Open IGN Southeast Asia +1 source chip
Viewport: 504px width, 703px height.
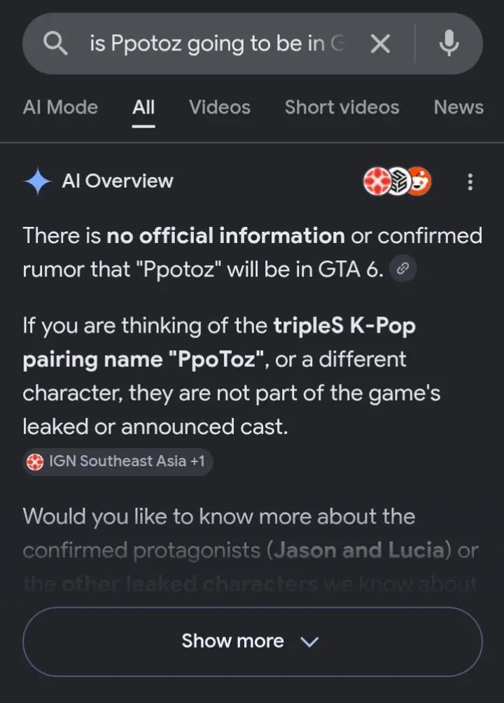click(x=118, y=461)
